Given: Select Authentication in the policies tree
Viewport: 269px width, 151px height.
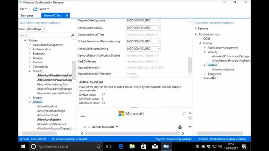Looking at the screenshot, I should point(42,49).
